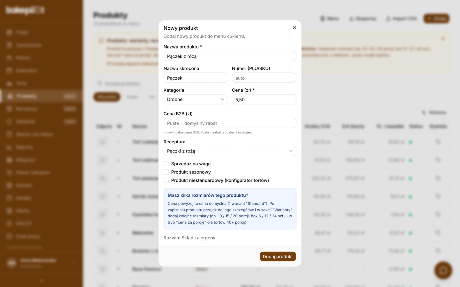
Task: Expand the Sklad i alergeny section
Action: click(x=189, y=238)
